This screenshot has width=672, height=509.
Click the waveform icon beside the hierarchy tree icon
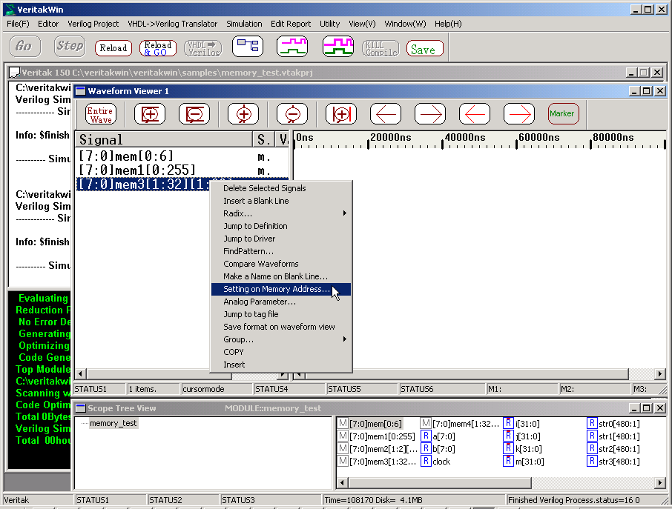(x=292, y=46)
